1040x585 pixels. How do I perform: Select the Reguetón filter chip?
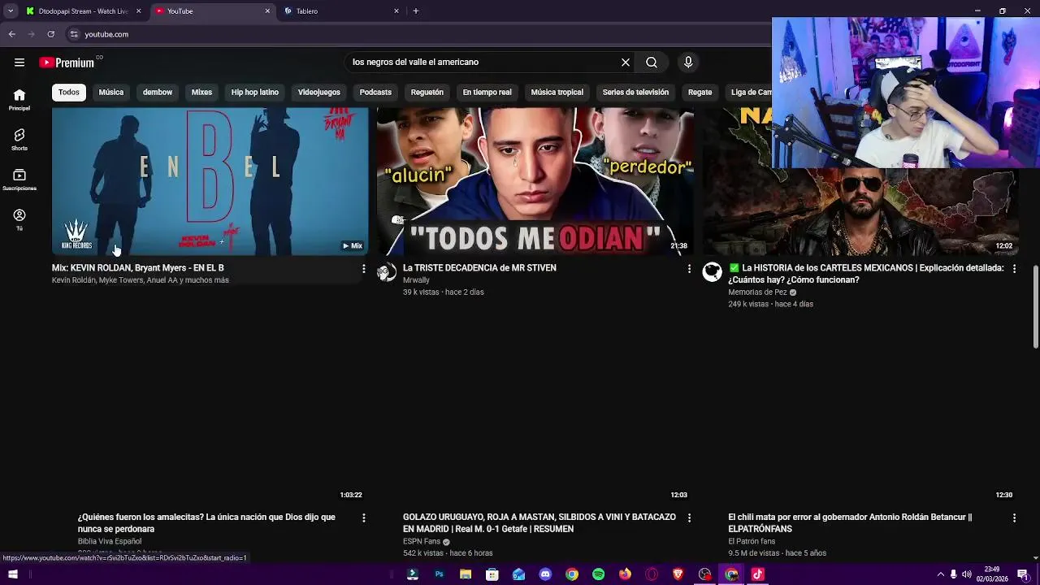[x=427, y=93]
